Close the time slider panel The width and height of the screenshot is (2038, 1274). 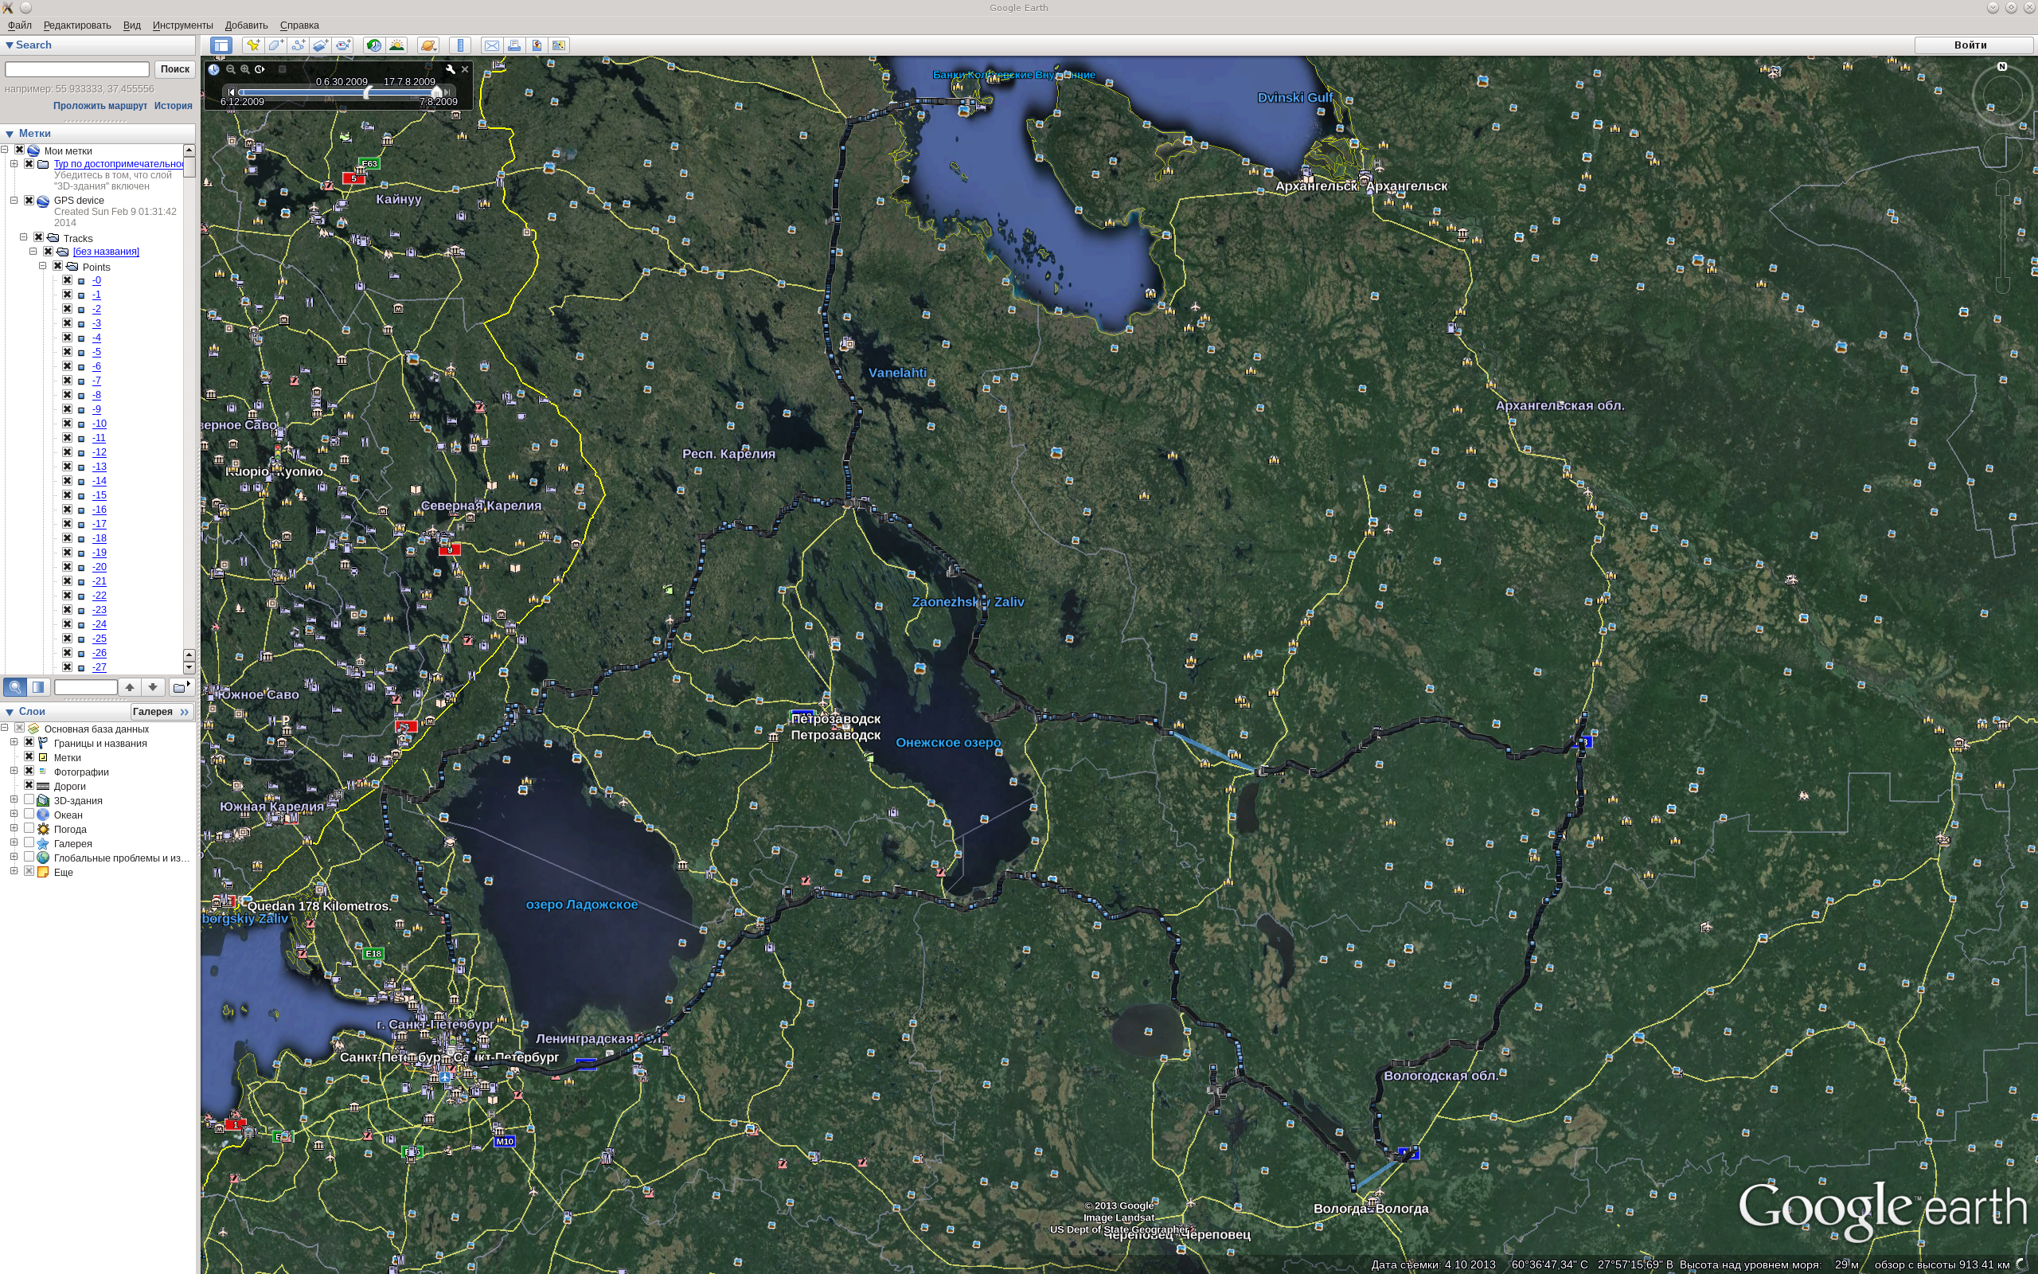pyautogui.click(x=465, y=69)
